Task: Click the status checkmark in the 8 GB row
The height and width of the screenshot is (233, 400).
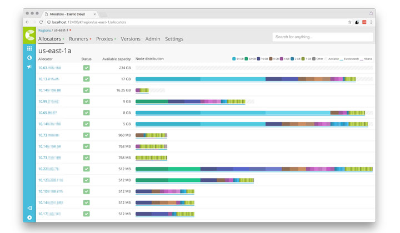Action: click(86, 113)
